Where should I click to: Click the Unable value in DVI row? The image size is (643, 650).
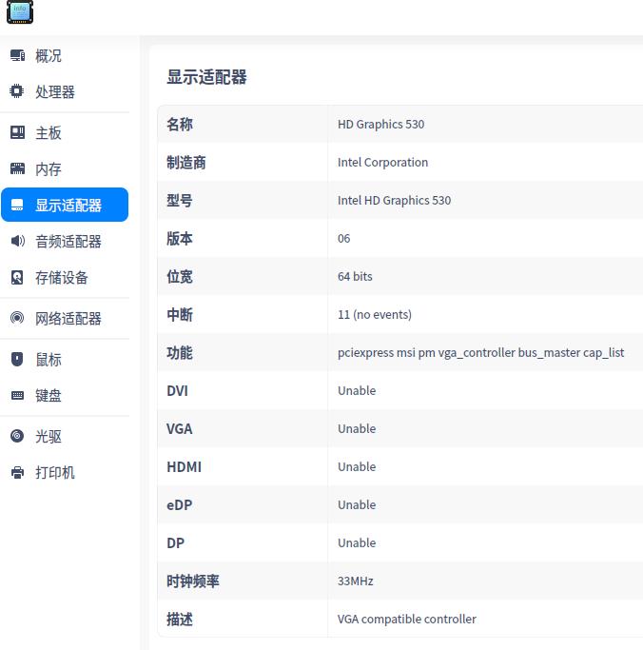click(x=357, y=390)
